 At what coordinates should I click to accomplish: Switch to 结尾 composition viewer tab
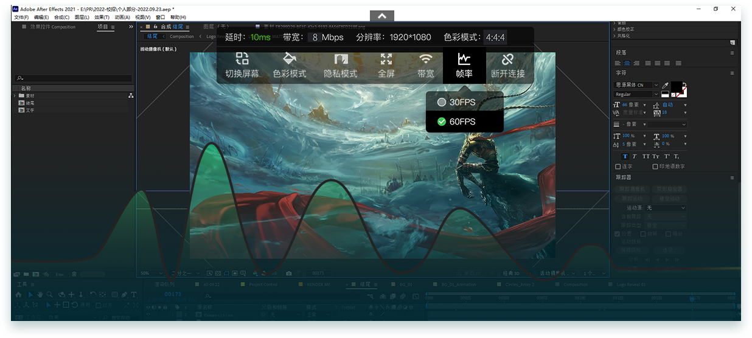177,27
